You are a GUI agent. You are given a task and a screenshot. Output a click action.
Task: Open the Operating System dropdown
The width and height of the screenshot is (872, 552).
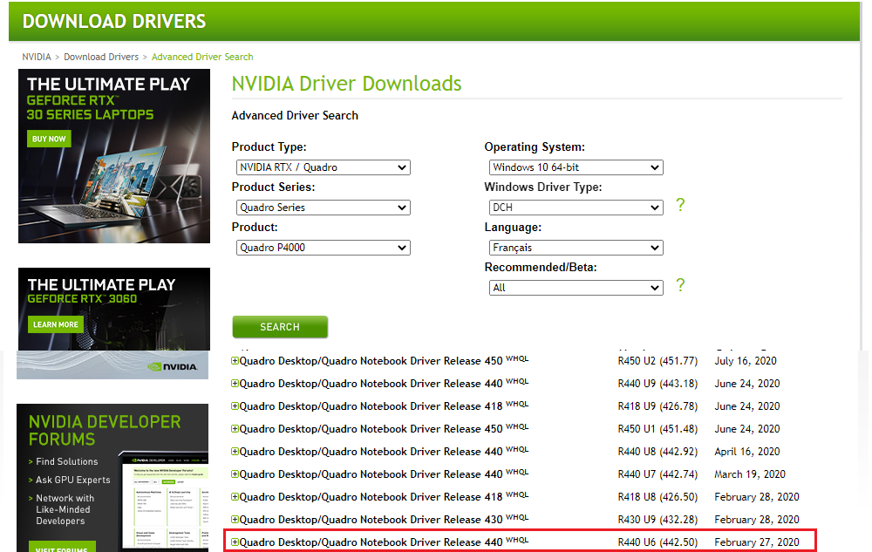point(576,167)
